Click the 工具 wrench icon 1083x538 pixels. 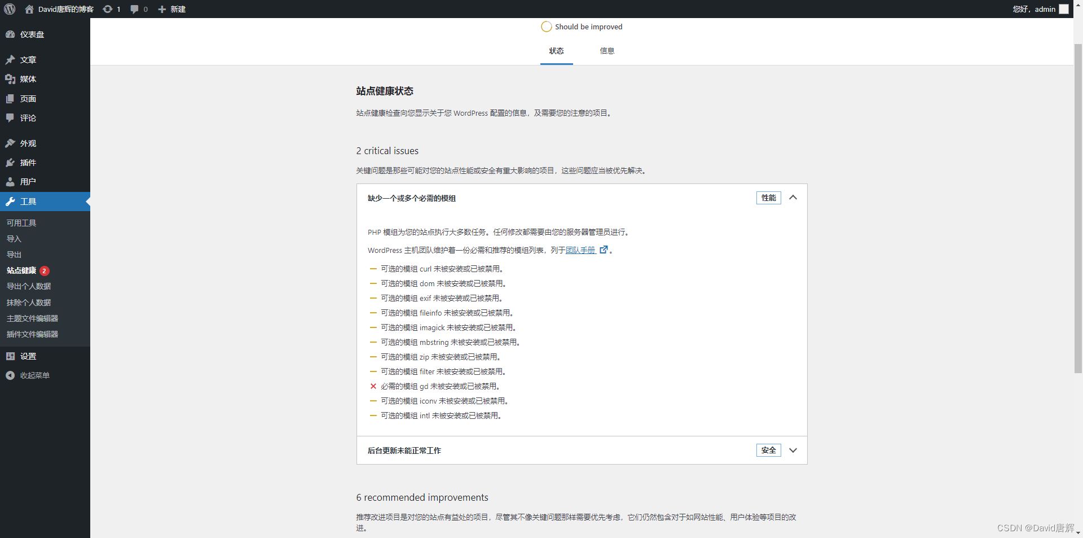pos(10,202)
